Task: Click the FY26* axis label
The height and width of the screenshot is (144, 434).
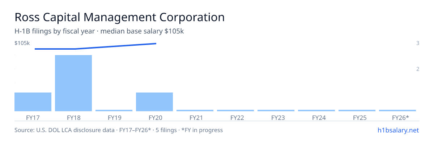Action: [400, 118]
